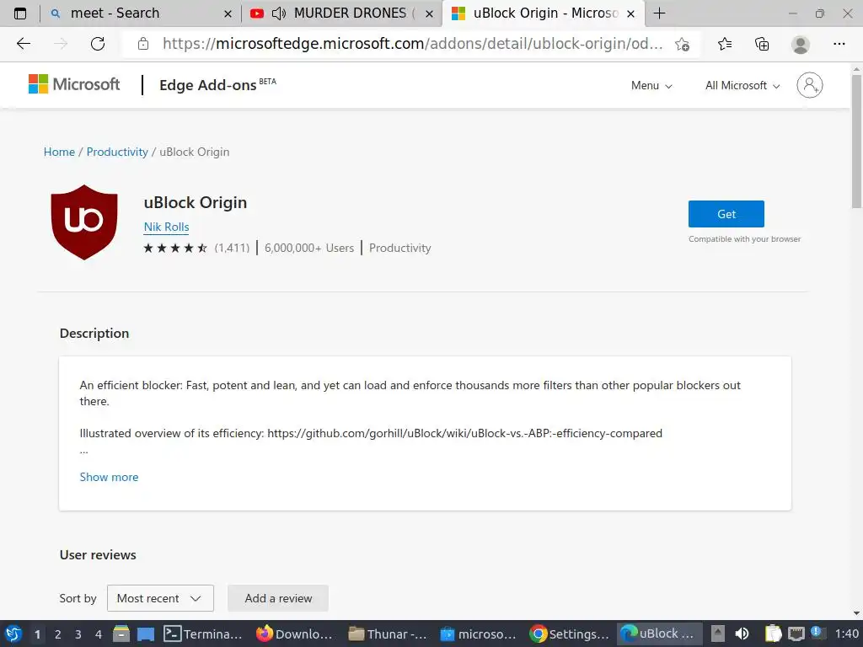The image size is (863, 647).
Task: Go back to the previous page
Action: pyautogui.click(x=24, y=44)
